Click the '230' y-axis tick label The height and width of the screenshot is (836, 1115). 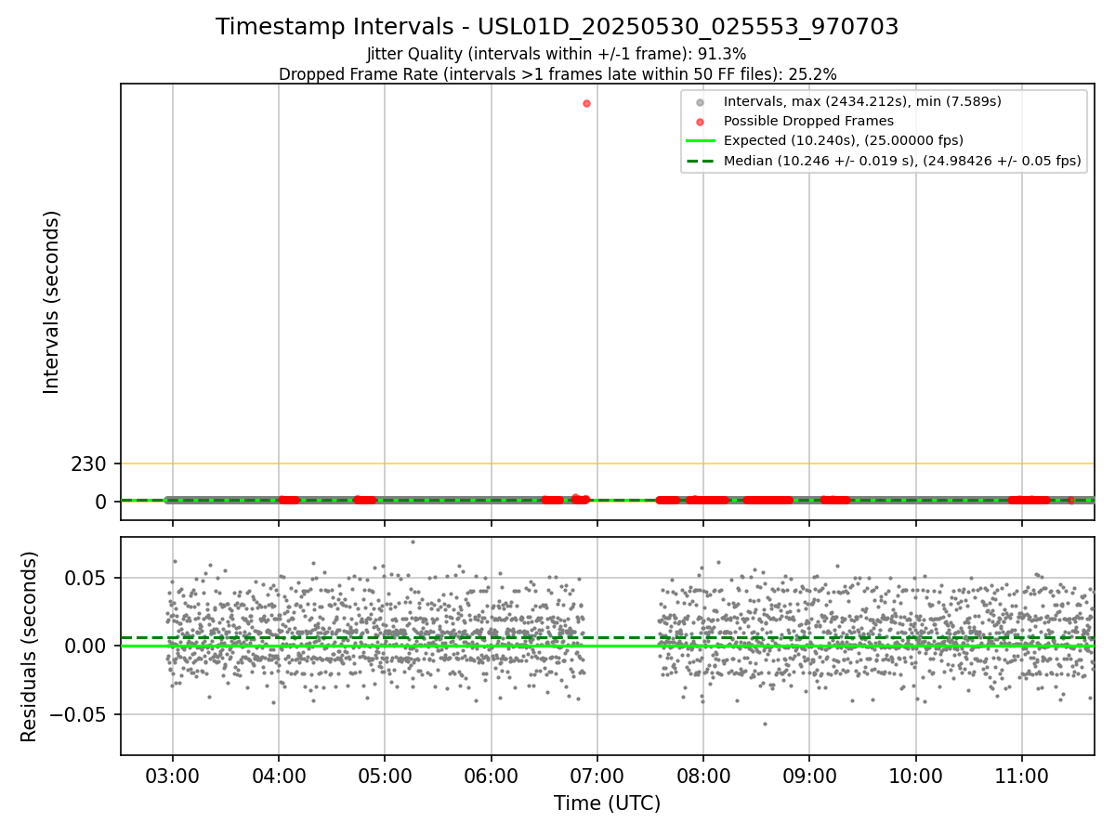89,464
